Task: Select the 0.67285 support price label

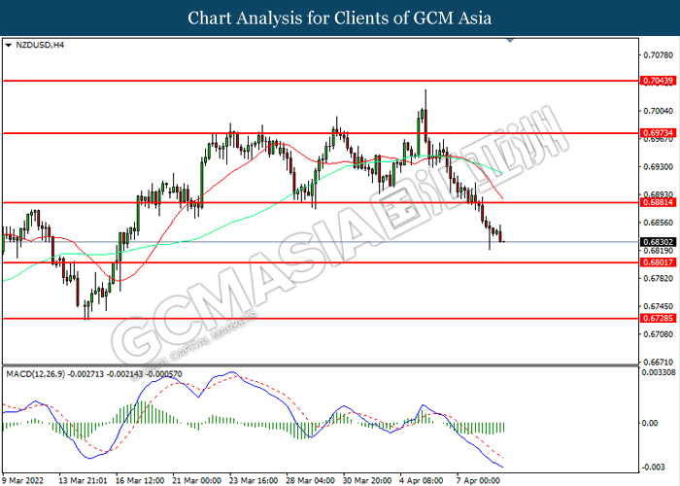Action: (658, 318)
